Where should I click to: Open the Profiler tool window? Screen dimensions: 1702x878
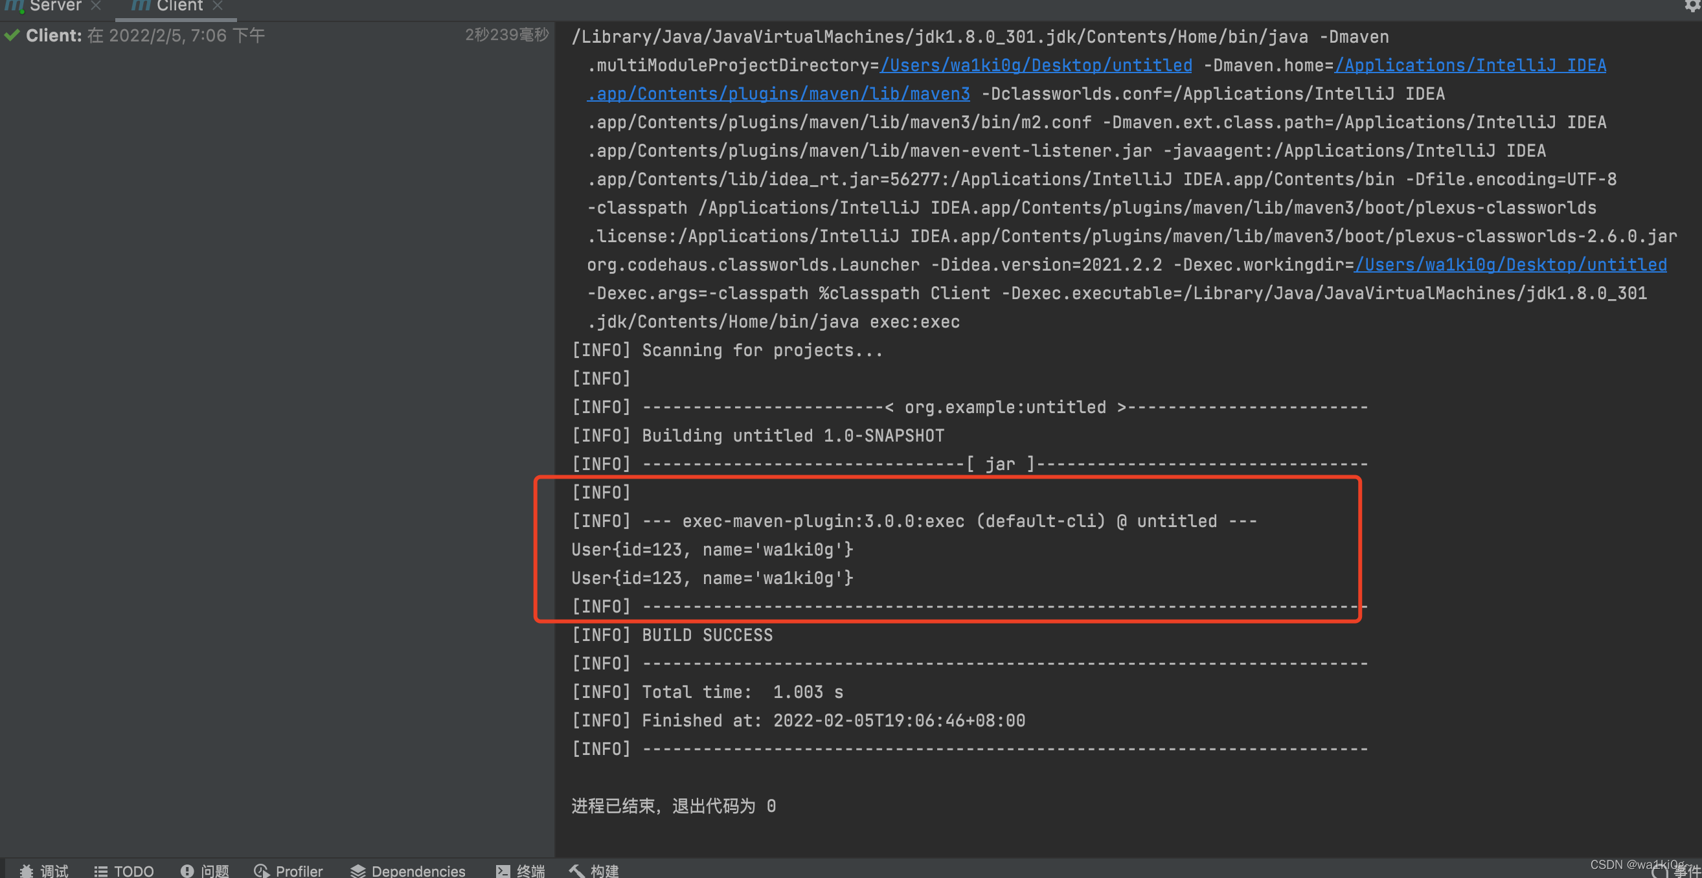click(x=288, y=870)
